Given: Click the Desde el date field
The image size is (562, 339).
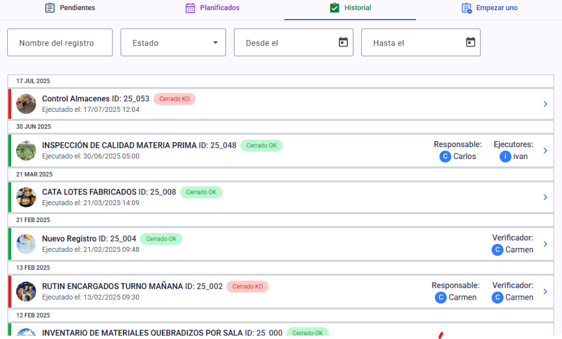Looking at the screenshot, I should 293,43.
